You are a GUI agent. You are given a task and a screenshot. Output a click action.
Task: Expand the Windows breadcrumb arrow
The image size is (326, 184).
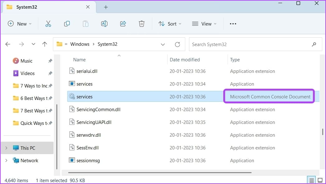point(93,44)
